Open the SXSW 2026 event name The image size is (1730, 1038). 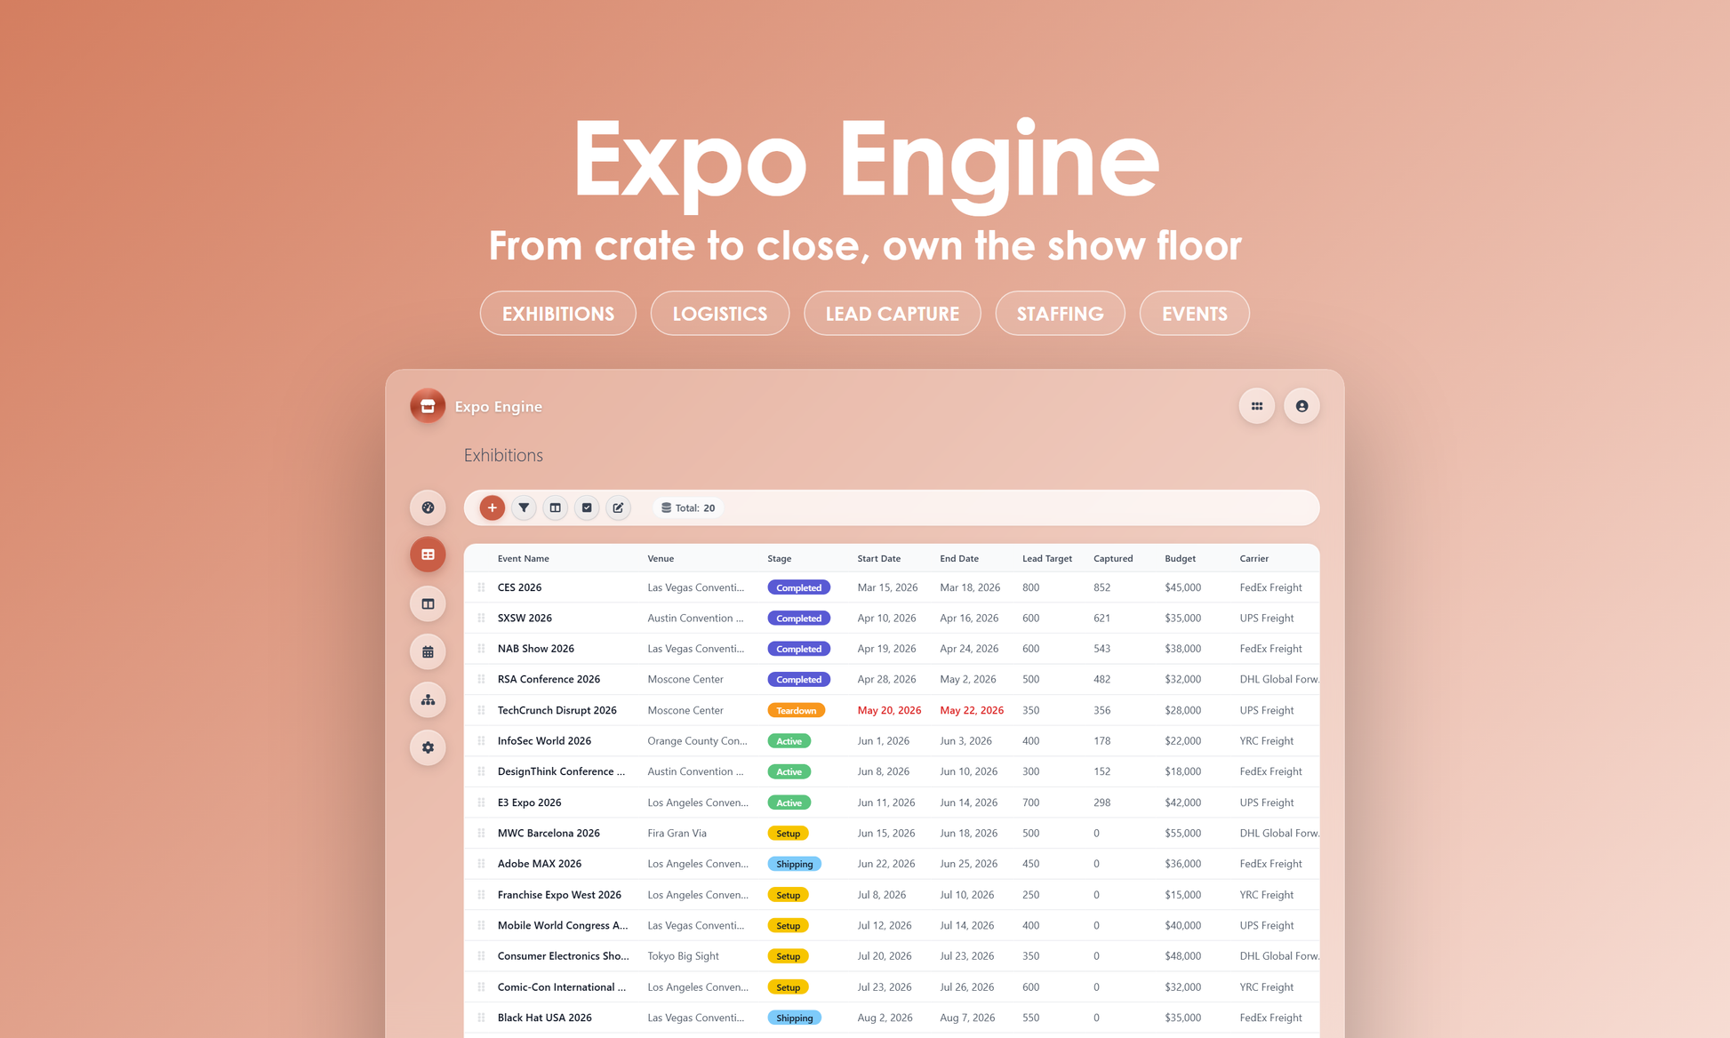(x=525, y=618)
